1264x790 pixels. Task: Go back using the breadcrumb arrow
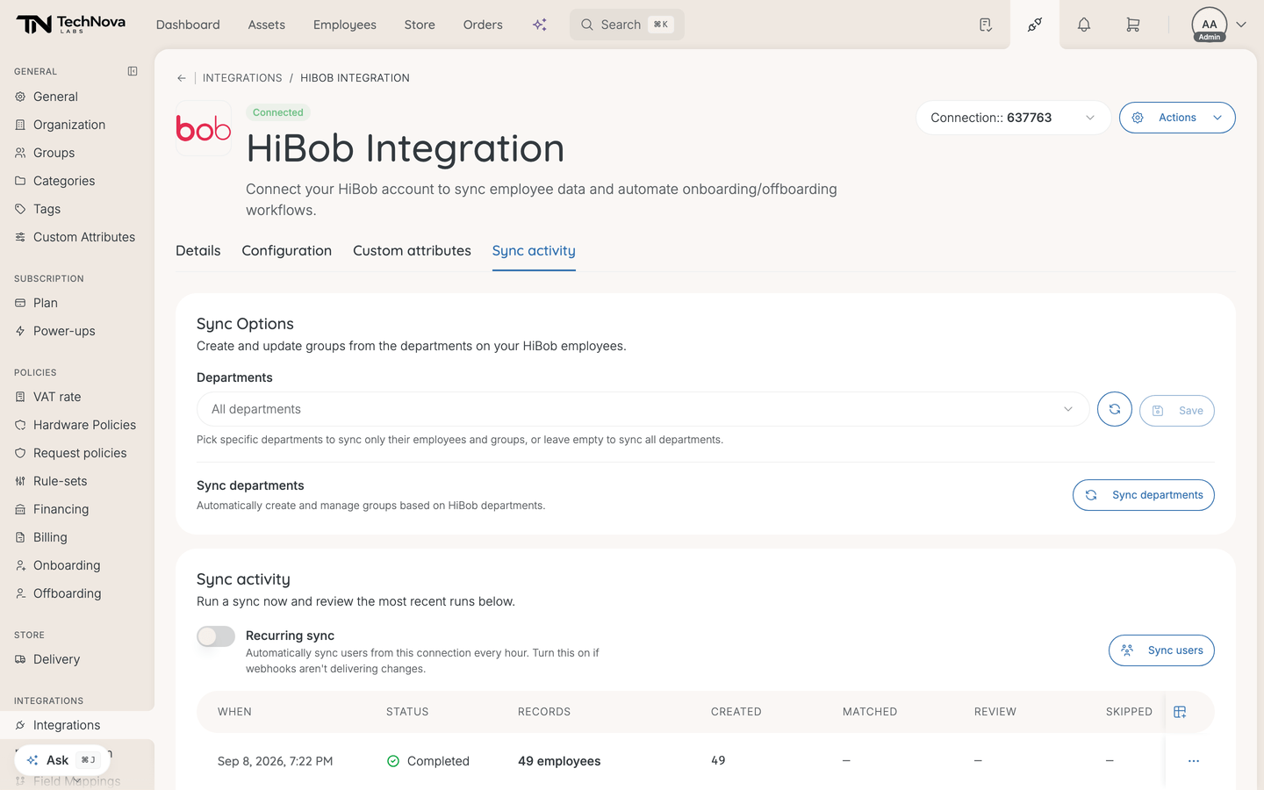coord(182,78)
